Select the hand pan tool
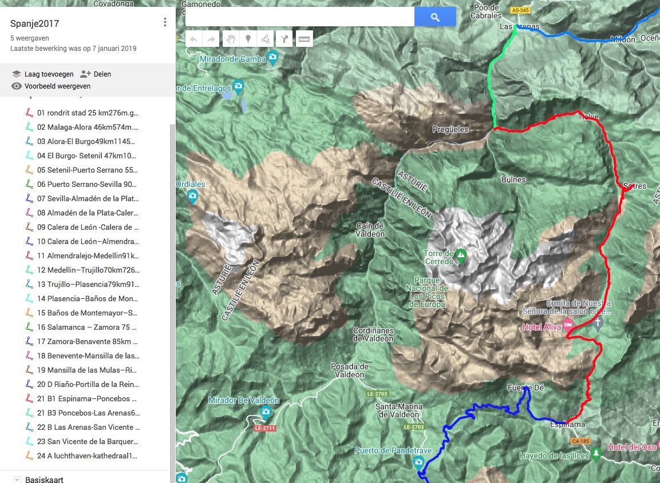This screenshot has height=483, width=660. (231, 39)
